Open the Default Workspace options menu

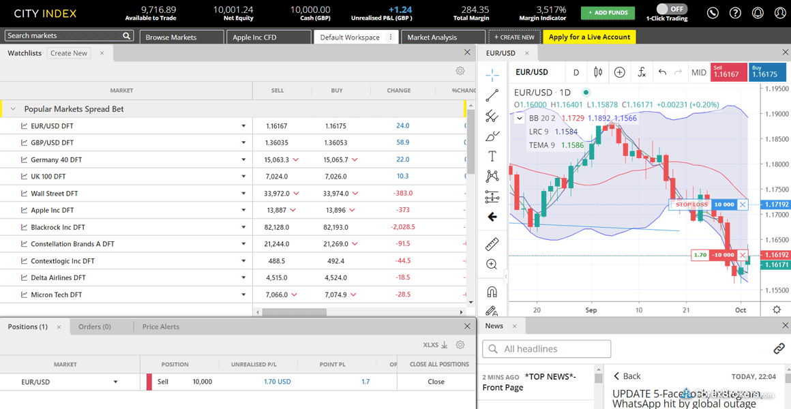coord(390,37)
